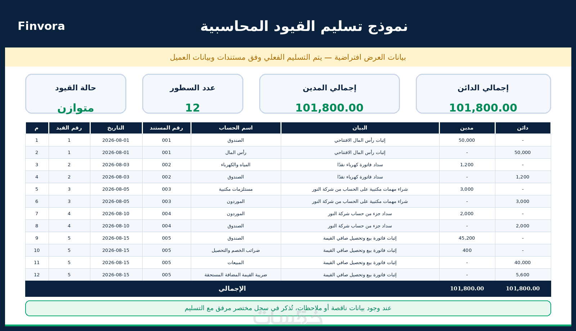Select the ضريبة القيمة المضافة المستحقة cell

point(236,275)
